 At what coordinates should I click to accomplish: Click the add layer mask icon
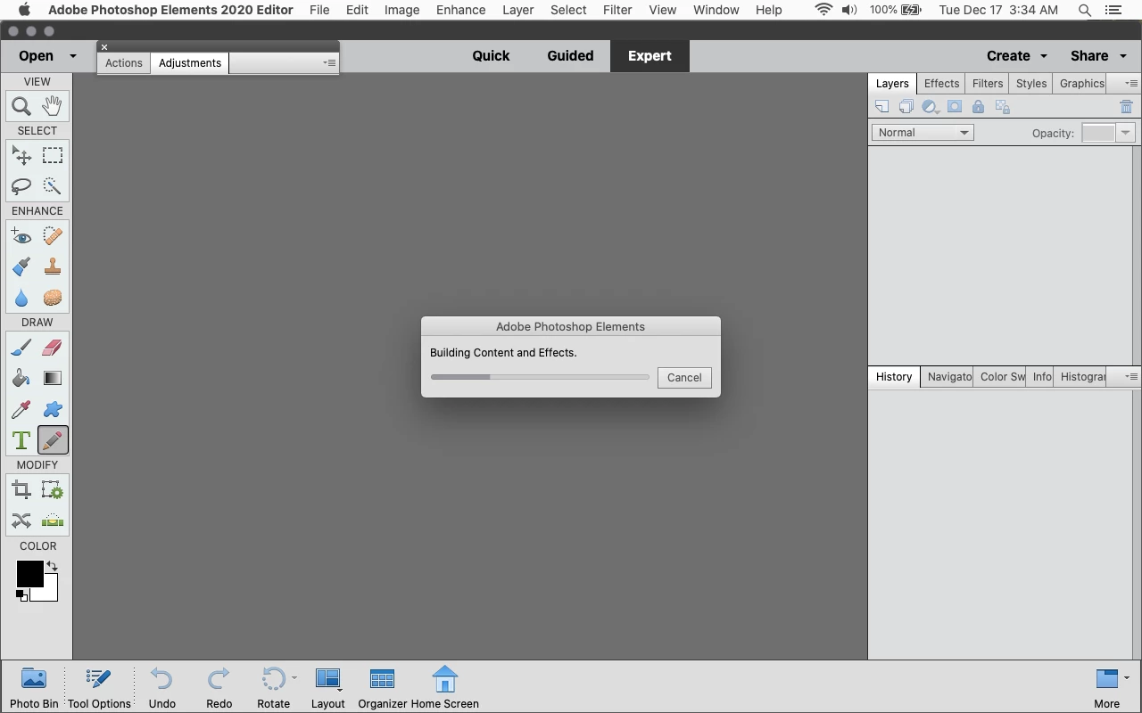click(x=954, y=107)
